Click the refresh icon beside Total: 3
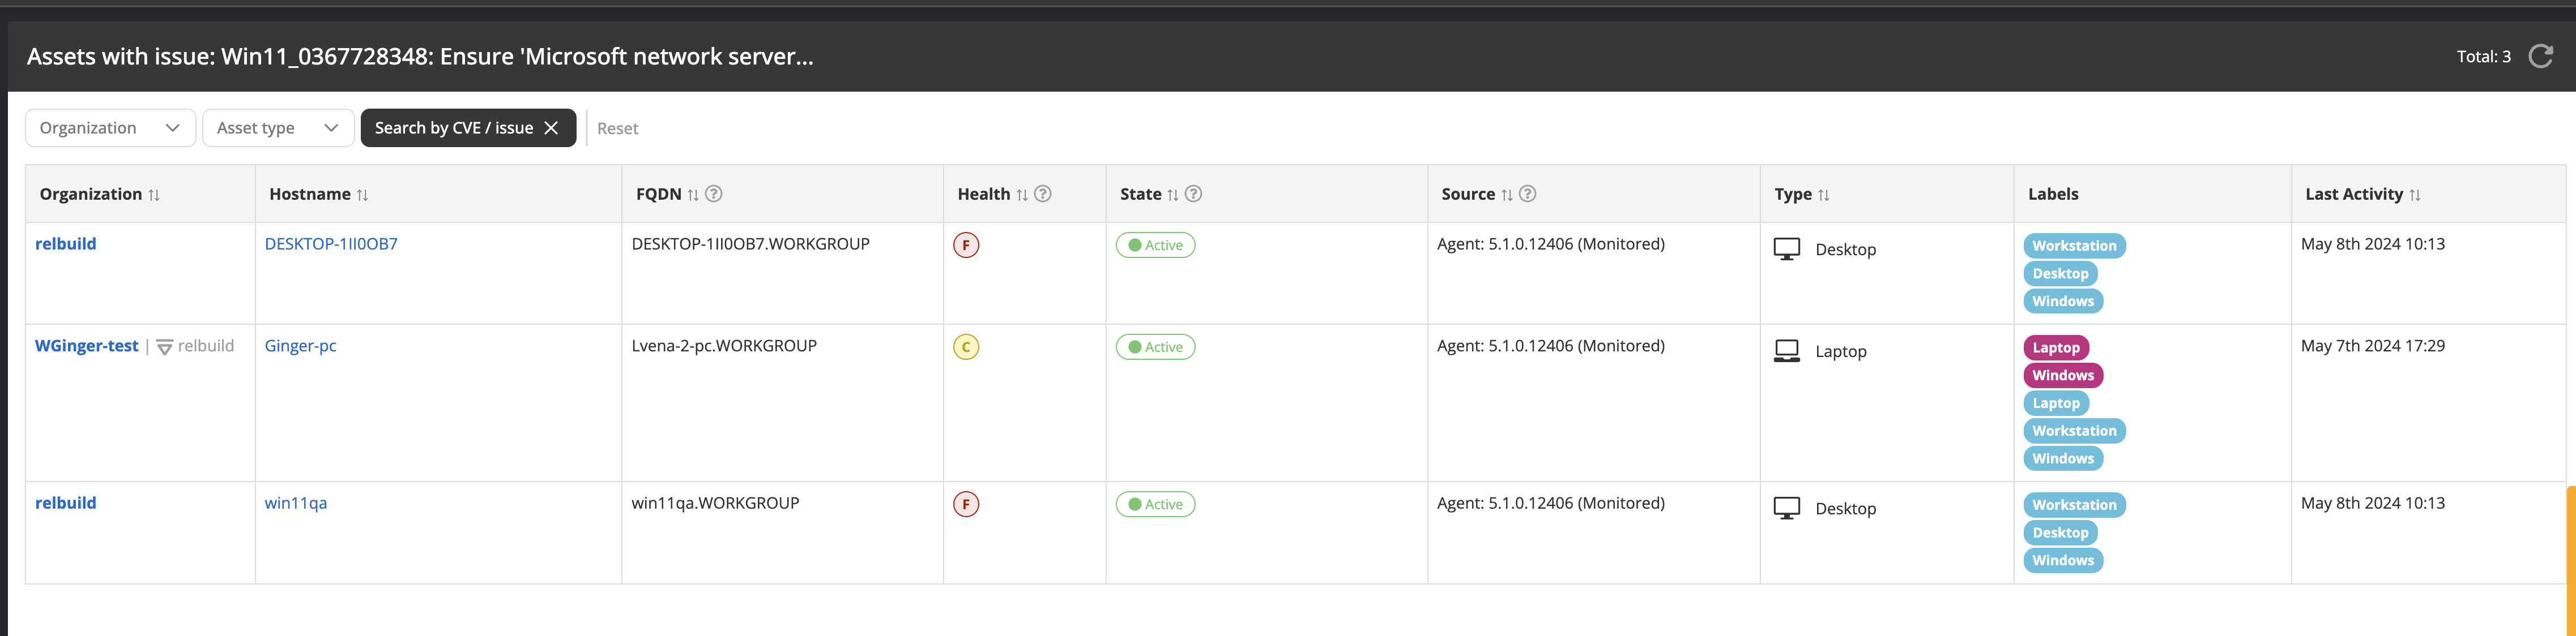Viewport: 2576px width, 636px height. click(2541, 56)
